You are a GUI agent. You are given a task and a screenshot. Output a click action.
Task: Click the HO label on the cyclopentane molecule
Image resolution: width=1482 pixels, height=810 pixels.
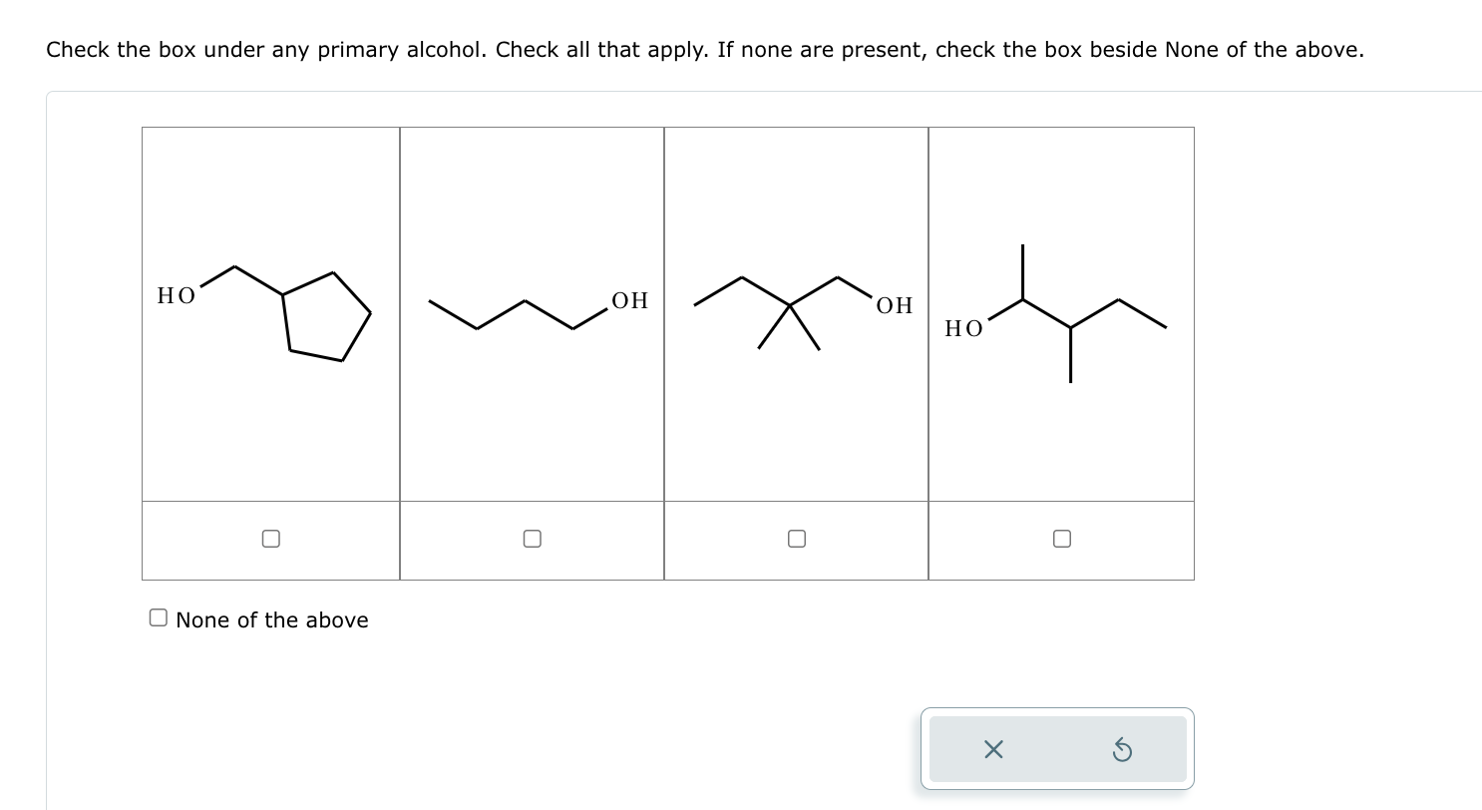177,295
